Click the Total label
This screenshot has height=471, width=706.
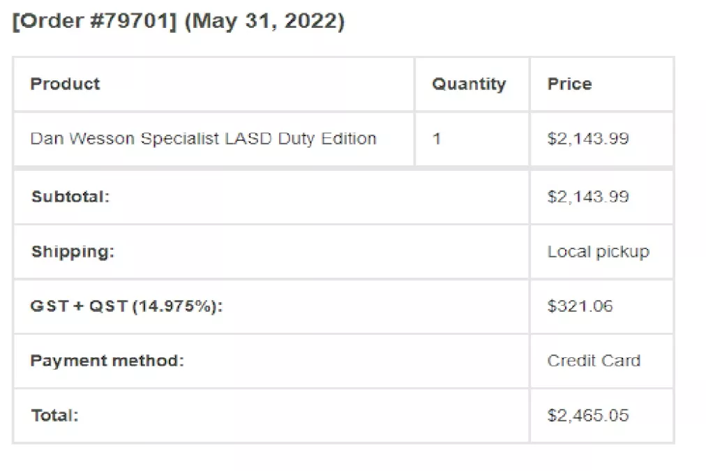[x=54, y=415]
